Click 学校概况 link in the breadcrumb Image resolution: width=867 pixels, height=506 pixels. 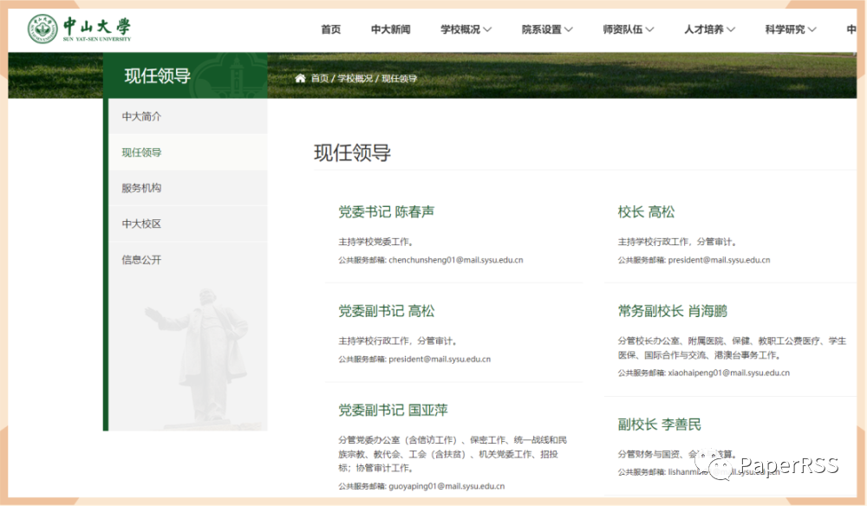click(355, 78)
